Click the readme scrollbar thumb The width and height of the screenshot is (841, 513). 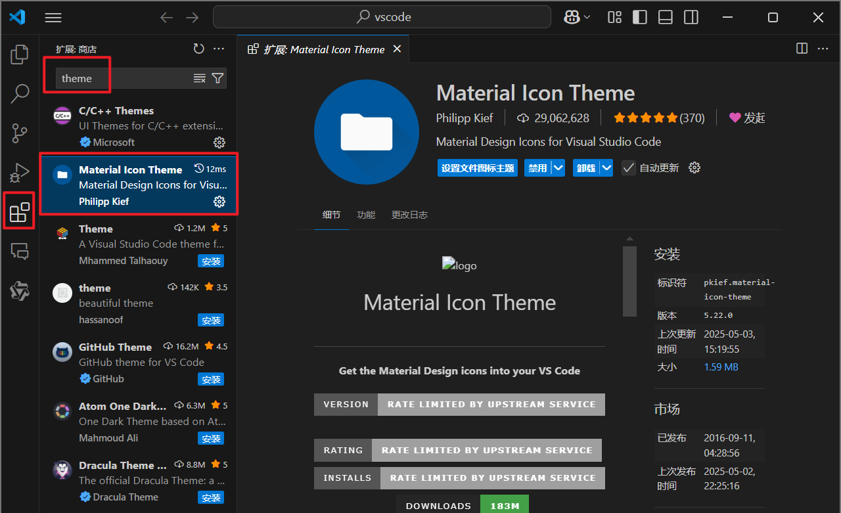coord(629,281)
